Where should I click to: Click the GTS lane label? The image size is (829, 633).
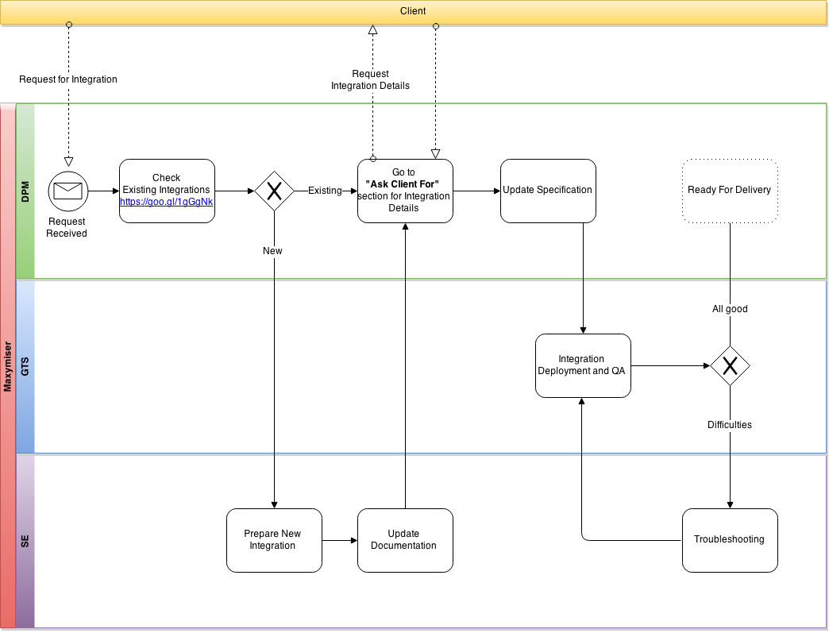pos(25,366)
